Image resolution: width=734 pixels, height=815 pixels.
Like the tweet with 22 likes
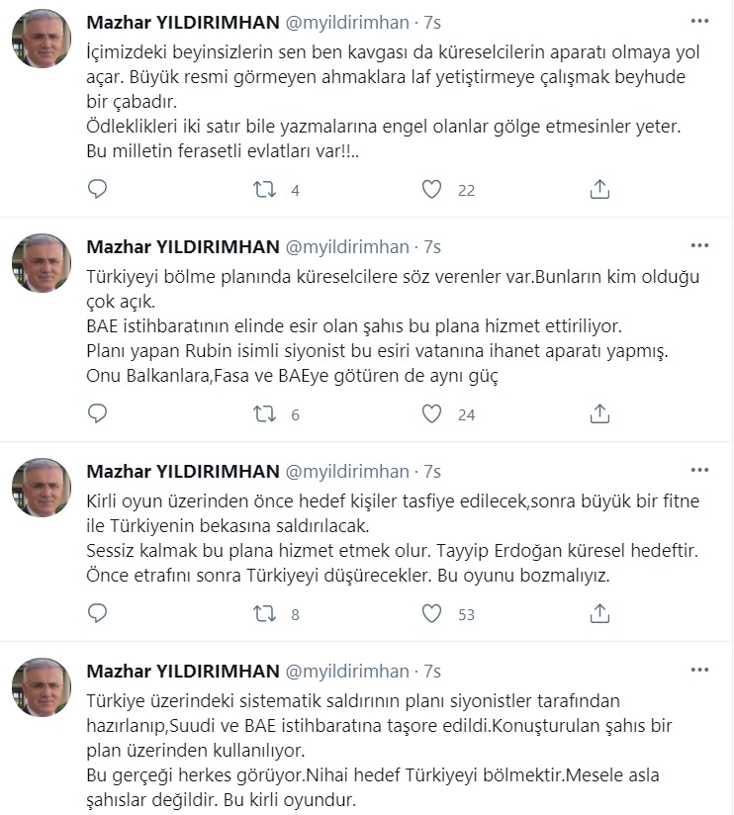click(x=431, y=190)
